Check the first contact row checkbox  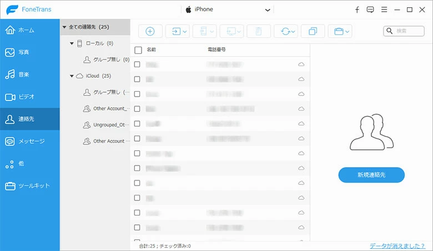coord(138,64)
